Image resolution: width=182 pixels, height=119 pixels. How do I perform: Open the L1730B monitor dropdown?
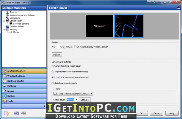point(73,94)
